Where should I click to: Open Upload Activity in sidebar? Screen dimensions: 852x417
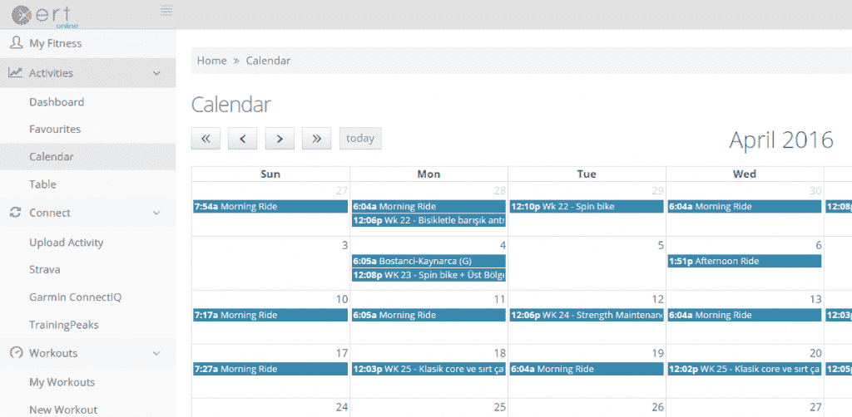pos(67,243)
